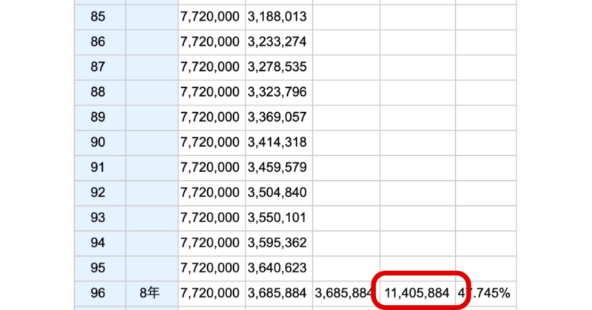Click the cell showing 3,459,579

(277, 167)
